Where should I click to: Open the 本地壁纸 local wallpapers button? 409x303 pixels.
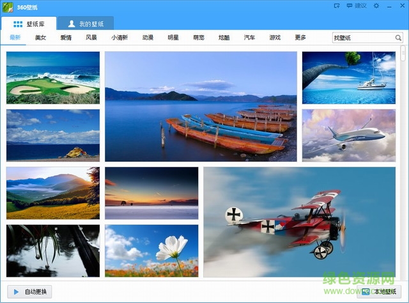pyautogui.click(x=382, y=291)
